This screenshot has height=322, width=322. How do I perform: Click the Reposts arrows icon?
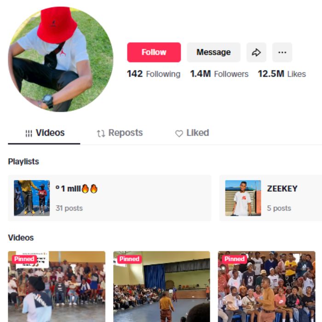(x=101, y=133)
